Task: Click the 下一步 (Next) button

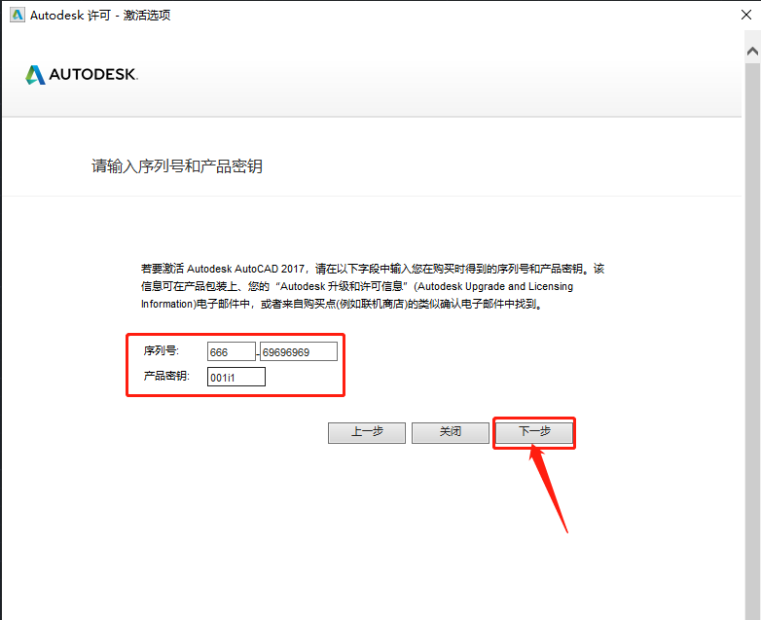Action: (534, 432)
